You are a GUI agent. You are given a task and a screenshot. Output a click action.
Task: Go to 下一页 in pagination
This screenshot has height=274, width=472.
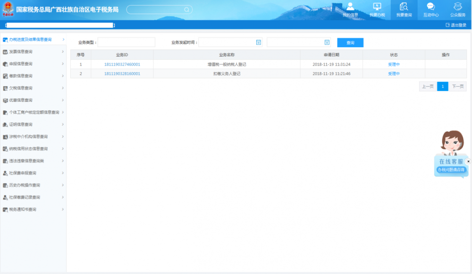tap(457, 87)
